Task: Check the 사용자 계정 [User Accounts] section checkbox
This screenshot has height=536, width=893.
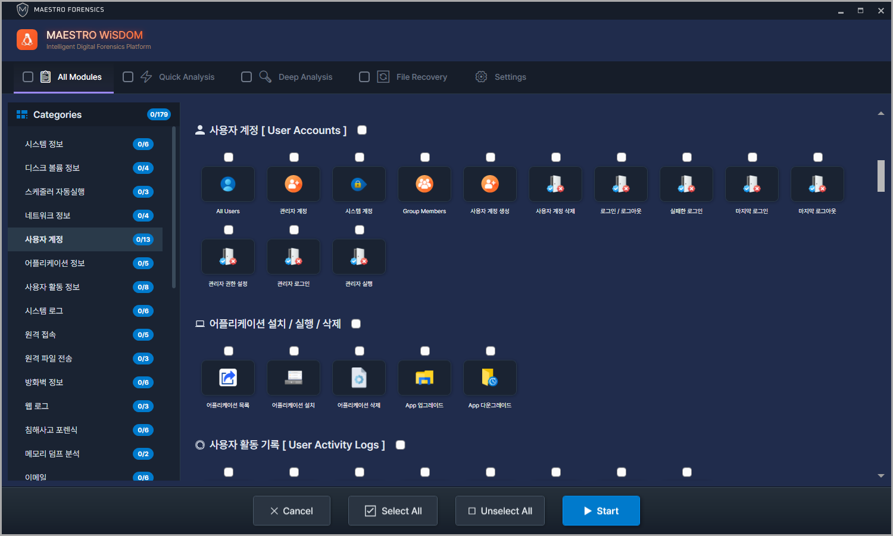Action: coord(362,130)
